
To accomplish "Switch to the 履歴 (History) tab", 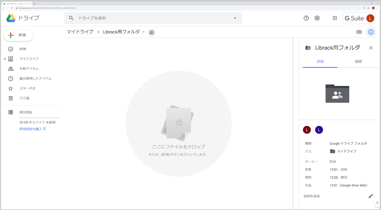I will (x=359, y=61).
